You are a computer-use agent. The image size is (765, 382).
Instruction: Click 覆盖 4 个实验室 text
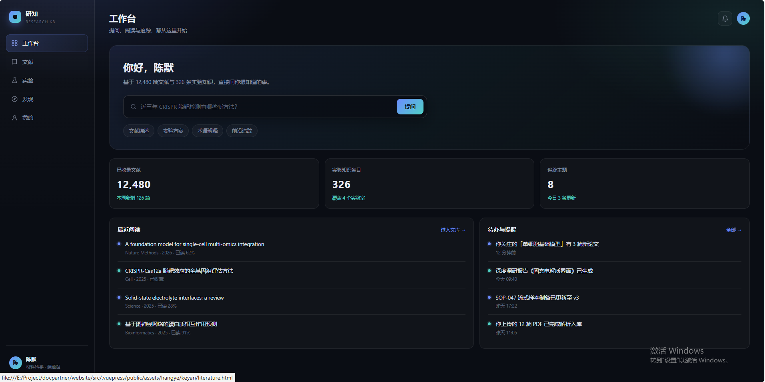coord(349,198)
